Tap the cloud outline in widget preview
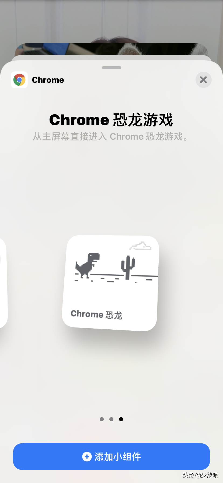The image size is (223, 483). 140,246
